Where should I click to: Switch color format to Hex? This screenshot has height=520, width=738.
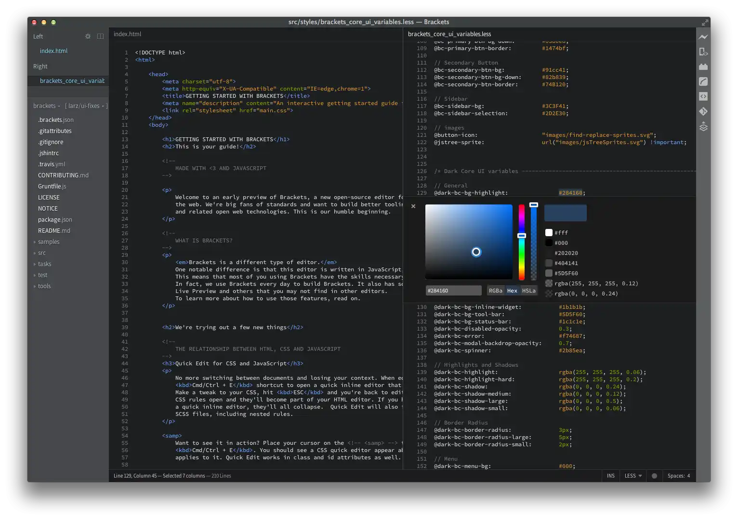tap(512, 291)
